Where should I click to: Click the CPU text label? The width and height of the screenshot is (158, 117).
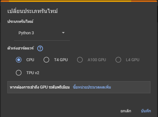(x=30, y=60)
